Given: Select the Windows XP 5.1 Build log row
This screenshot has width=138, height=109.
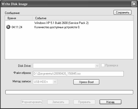Looking at the screenshot, I should point(61,23).
